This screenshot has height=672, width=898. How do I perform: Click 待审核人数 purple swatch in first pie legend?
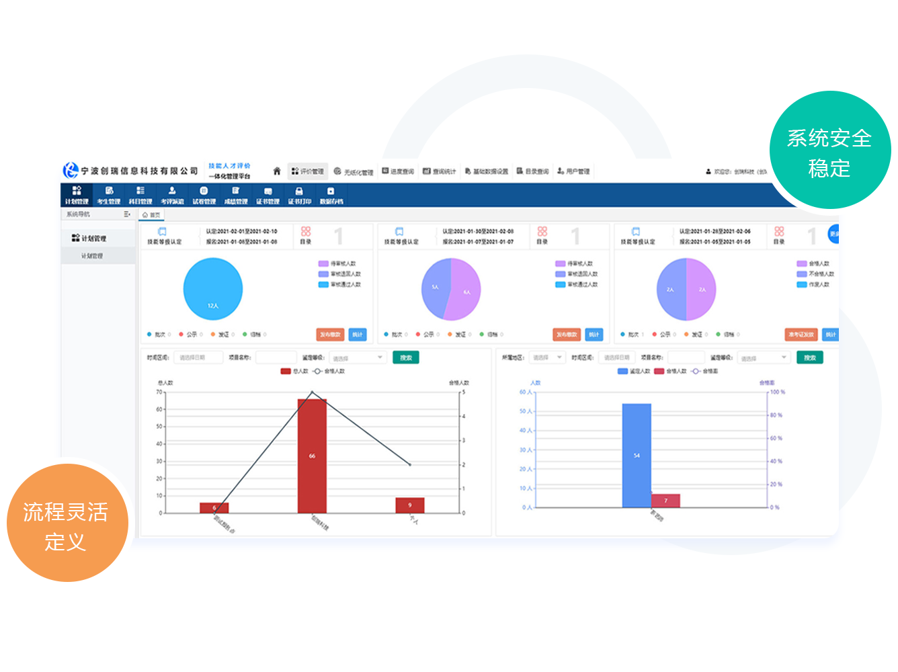click(x=323, y=263)
